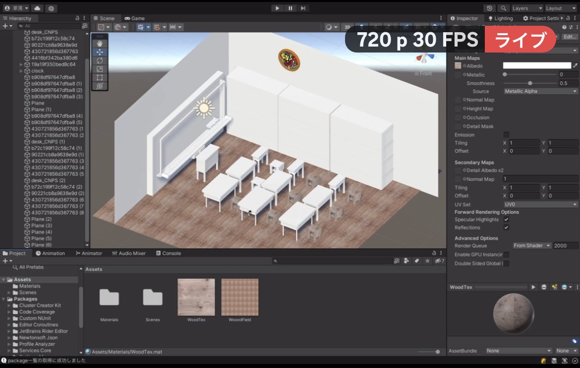
Task: Open the Animator tab
Action: [89, 253]
